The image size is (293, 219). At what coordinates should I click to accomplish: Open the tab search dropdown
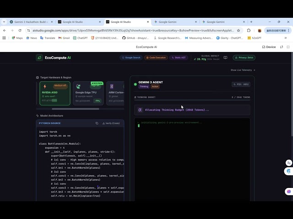coord(4,22)
